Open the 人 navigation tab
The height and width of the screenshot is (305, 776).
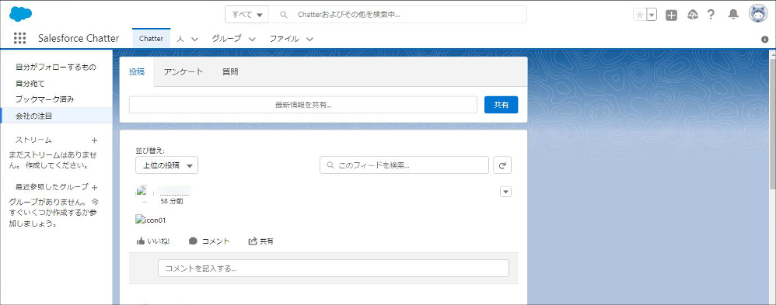[180, 39]
